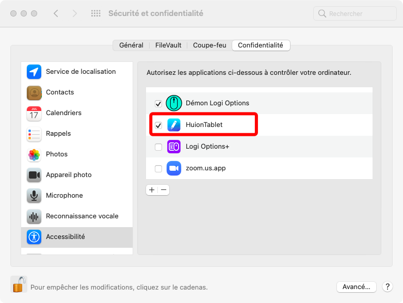This screenshot has height=303, width=403.
Task: Toggle the HuionTablet checkbox
Action: coord(158,125)
